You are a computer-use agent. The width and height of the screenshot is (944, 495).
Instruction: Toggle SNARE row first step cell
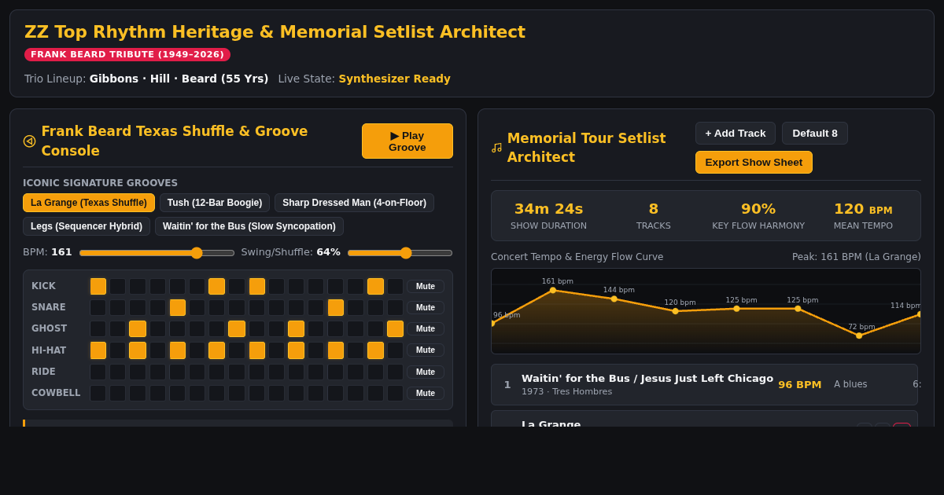pos(98,307)
